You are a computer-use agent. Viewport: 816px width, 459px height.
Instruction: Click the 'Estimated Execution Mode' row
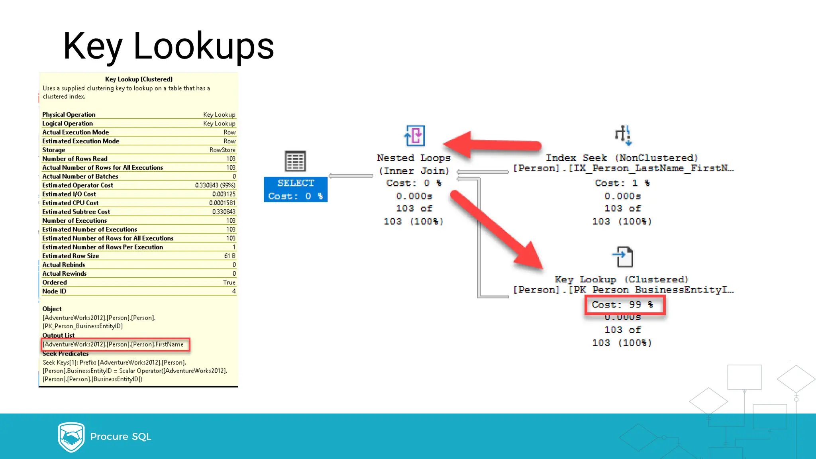(x=139, y=141)
